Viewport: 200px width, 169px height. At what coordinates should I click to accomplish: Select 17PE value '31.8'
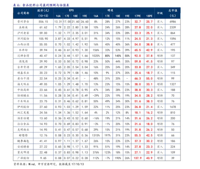(138, 130)
